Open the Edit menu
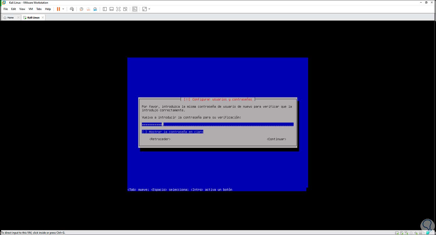Screen dimensions: 436x235 [x=14, y=9]
